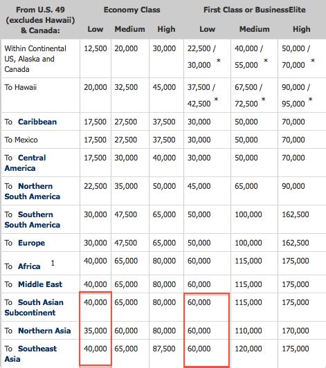
Task: Follow the Northern Asia link
Action: tap(44, 331)
